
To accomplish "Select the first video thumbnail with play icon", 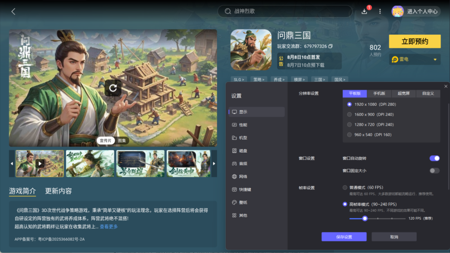I will (x=40, y=164).
